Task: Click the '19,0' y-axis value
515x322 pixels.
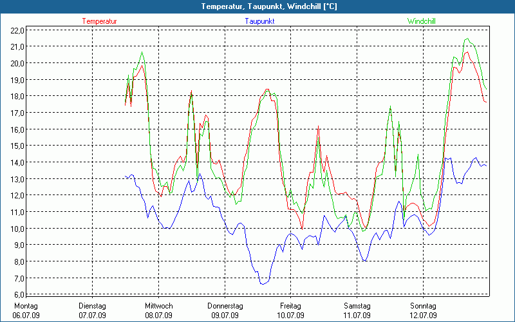Action: (17, 80)
